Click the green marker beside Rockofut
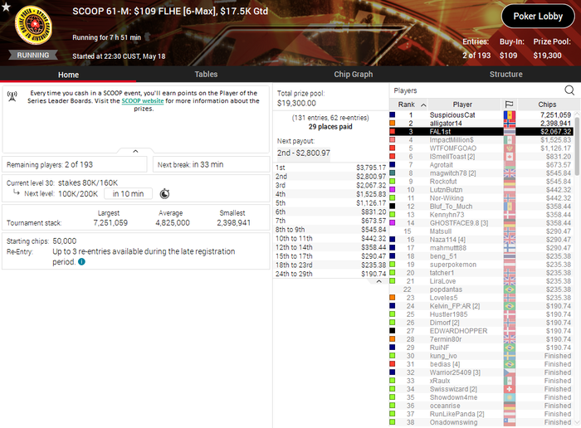Image resolution: width=581 pixels, height=428 pixels. (x=392, y=182)
